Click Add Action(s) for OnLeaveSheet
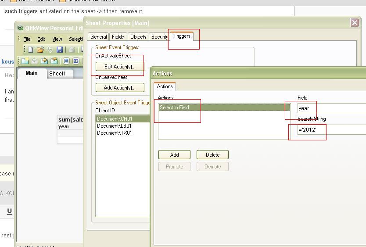The height and width of the screenshot is (247, 366). pos(120,88)
